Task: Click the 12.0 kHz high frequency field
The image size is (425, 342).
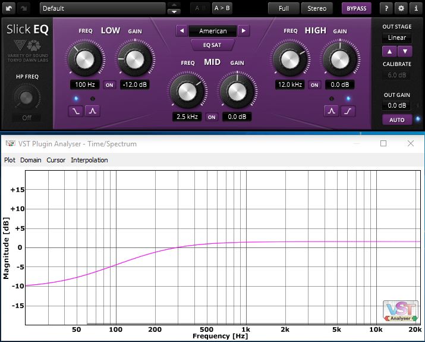Action: 290,84
